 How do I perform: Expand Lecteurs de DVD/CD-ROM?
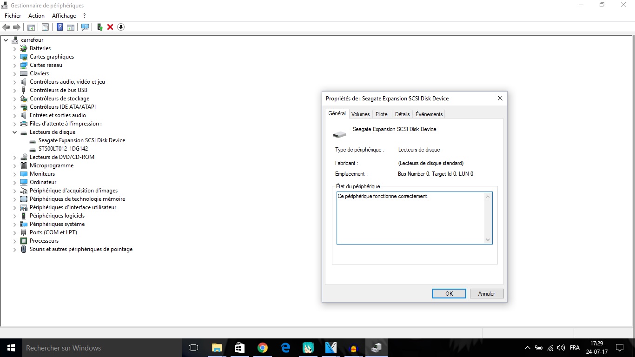pyautogui.click(x=14, y=157)
